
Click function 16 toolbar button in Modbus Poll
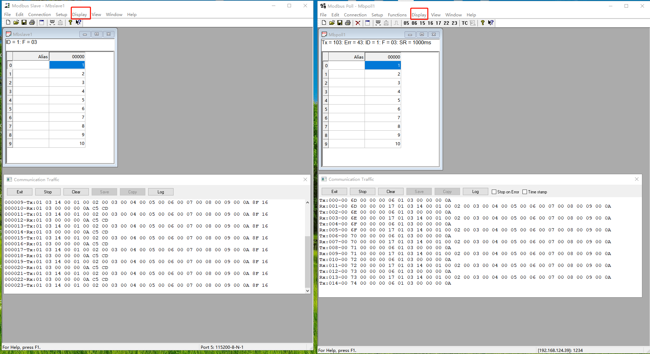[x=430, y=23]
